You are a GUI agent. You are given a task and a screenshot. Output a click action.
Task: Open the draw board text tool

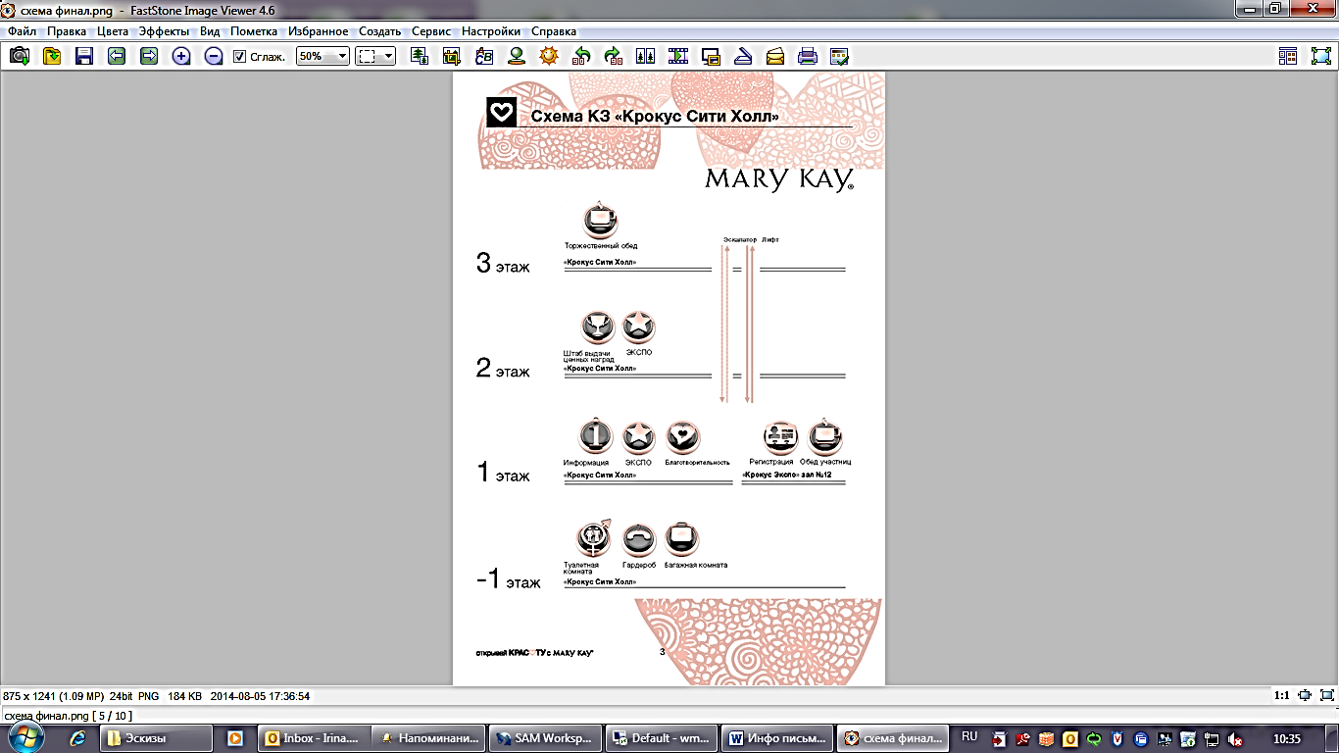point(484,57)
